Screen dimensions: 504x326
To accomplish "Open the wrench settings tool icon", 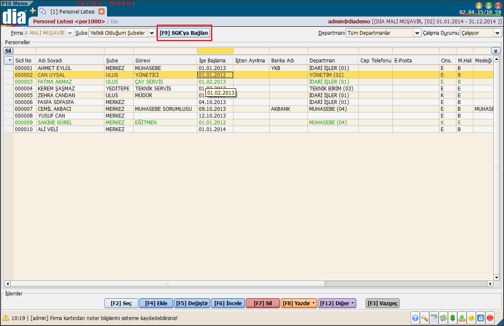I will (x=425, y=318).
